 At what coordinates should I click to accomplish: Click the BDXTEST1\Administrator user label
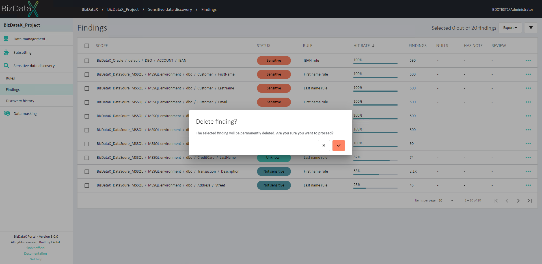(x=513, y=9)
